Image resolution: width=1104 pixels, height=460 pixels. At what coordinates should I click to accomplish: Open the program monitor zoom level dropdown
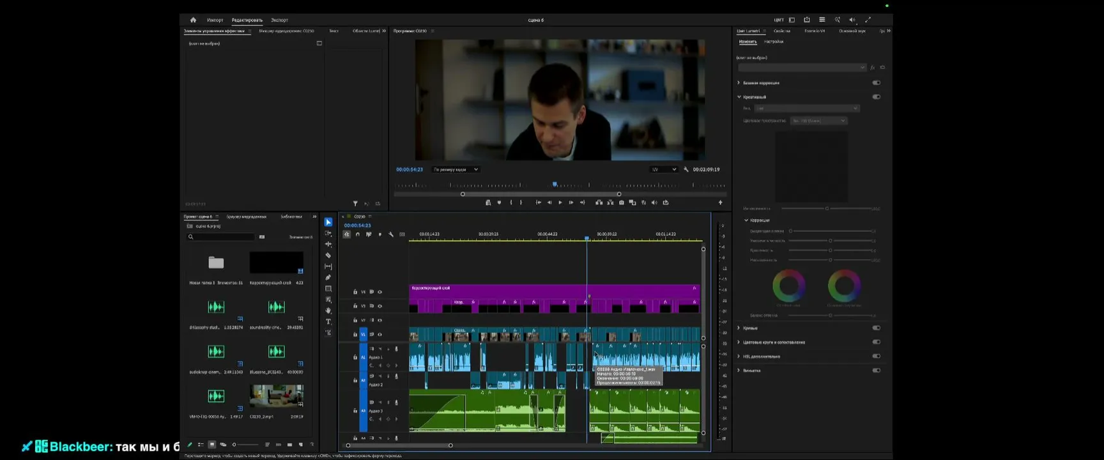(456, 169)
